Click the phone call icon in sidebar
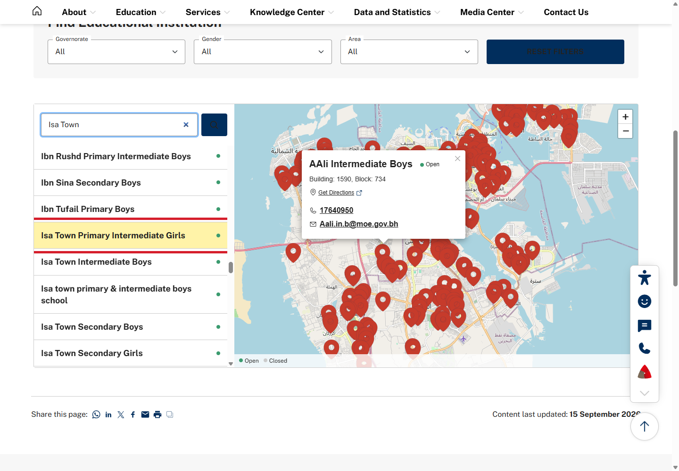The width and height of the screenshot is (679, 471). pos(645,349)
